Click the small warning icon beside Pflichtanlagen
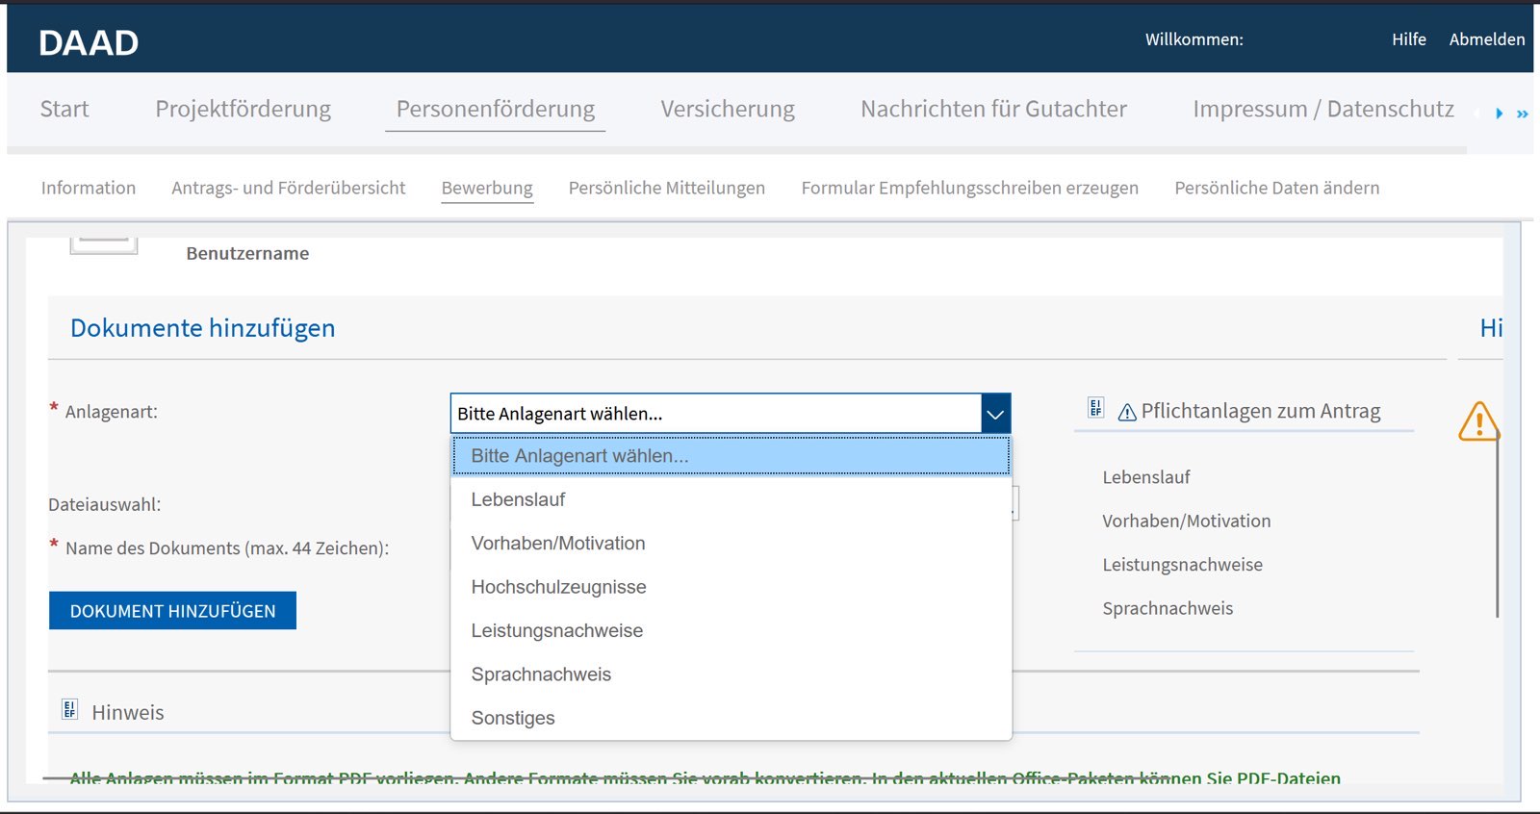1540x814 pixels. click(1126, 413)
